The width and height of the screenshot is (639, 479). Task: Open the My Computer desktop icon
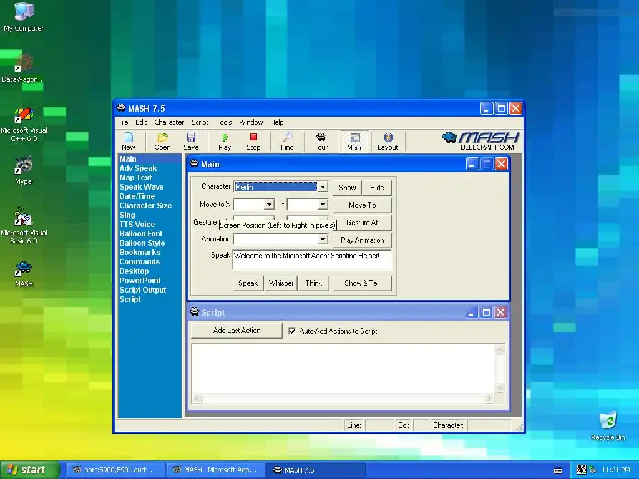click(24, 17)
